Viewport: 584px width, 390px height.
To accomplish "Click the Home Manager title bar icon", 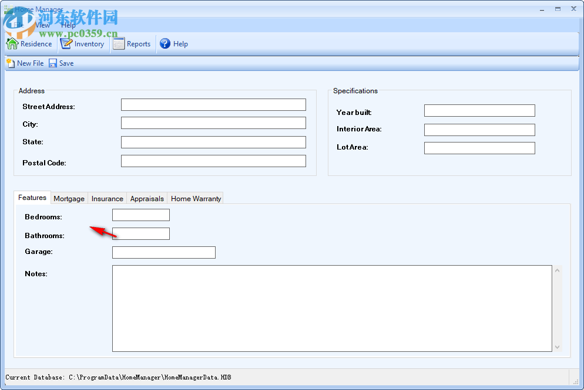I will point(7,9).
